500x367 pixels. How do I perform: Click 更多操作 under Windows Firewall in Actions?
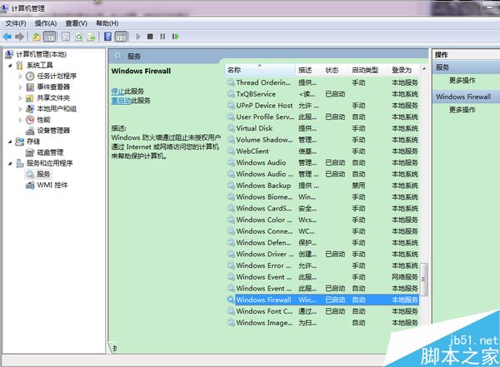(462, 110)
